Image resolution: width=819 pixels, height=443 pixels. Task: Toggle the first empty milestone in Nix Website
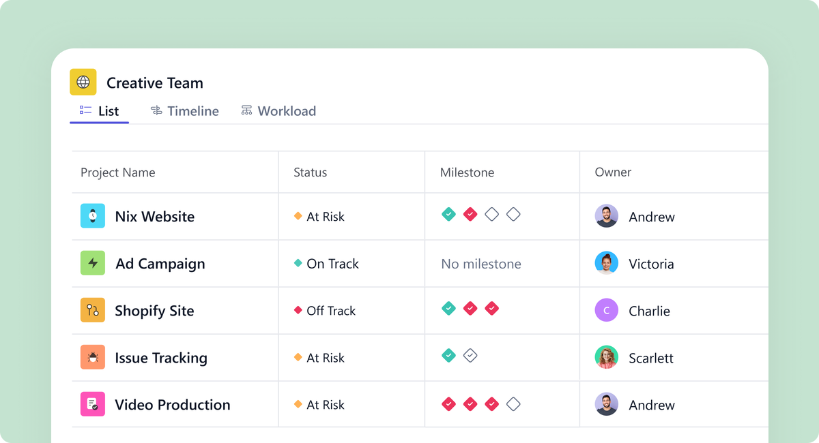tap(491, 215)
